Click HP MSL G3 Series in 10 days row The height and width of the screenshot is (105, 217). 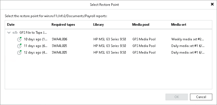point(110,39)
